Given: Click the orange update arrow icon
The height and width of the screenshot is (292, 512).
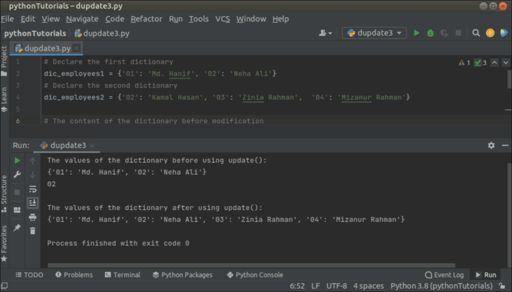Looking at the screenshot, I should 490,33.
